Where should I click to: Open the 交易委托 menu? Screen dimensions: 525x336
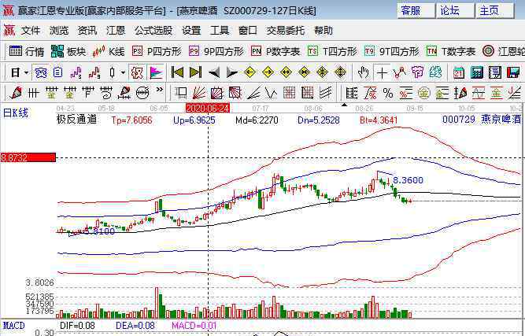tap(285, 31)
